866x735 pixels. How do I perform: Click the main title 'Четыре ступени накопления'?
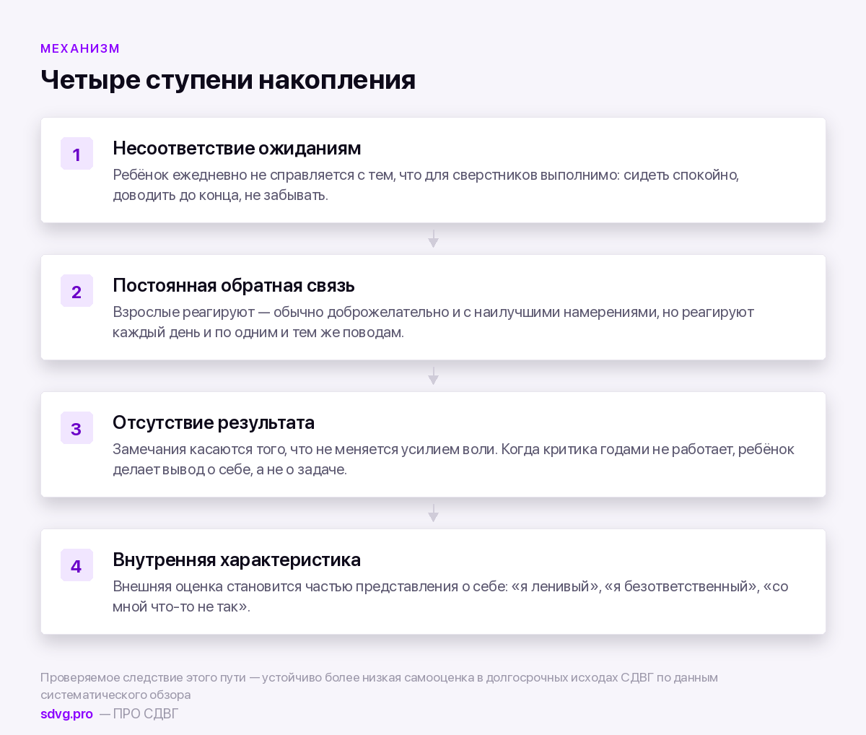click(228, 79)
